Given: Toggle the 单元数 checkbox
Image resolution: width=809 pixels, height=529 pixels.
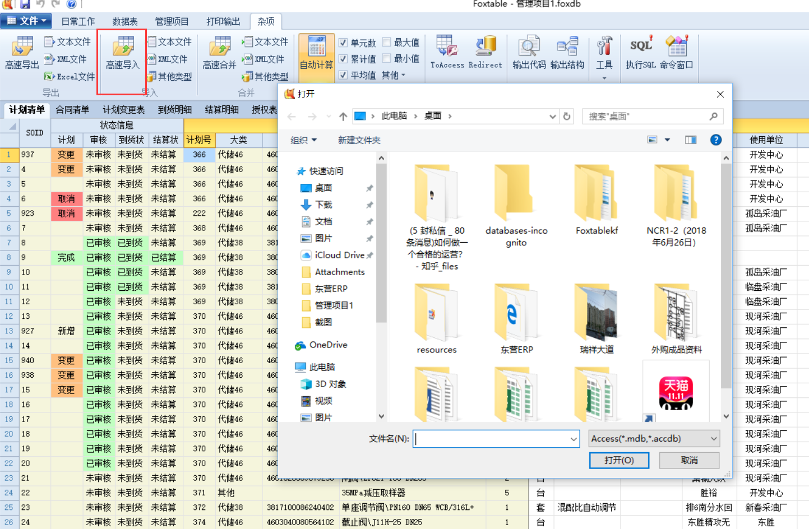Looking at the screenshot, I should [x=343, y=43].
